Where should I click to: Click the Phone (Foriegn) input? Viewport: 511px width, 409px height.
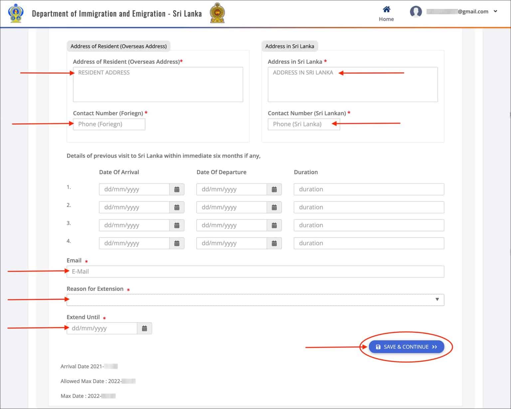109,124
